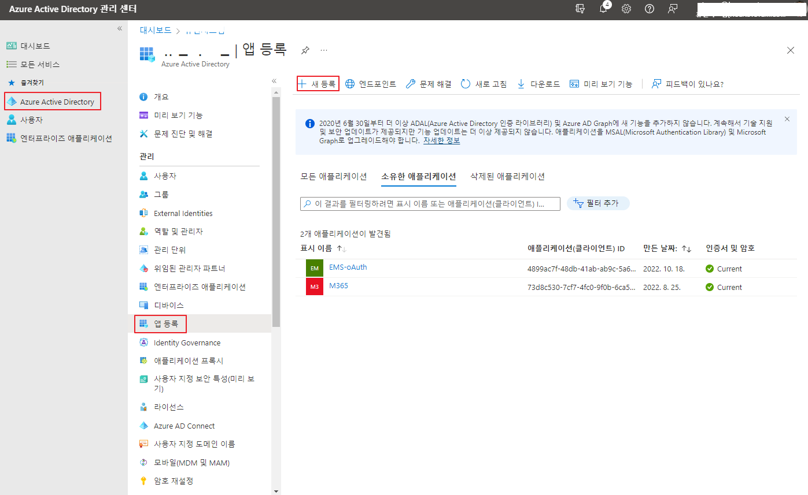The width and height of the screenshot is (808, 495).
Task: Click EMS-oAuth Current certificate status
Action: [724, 269]
